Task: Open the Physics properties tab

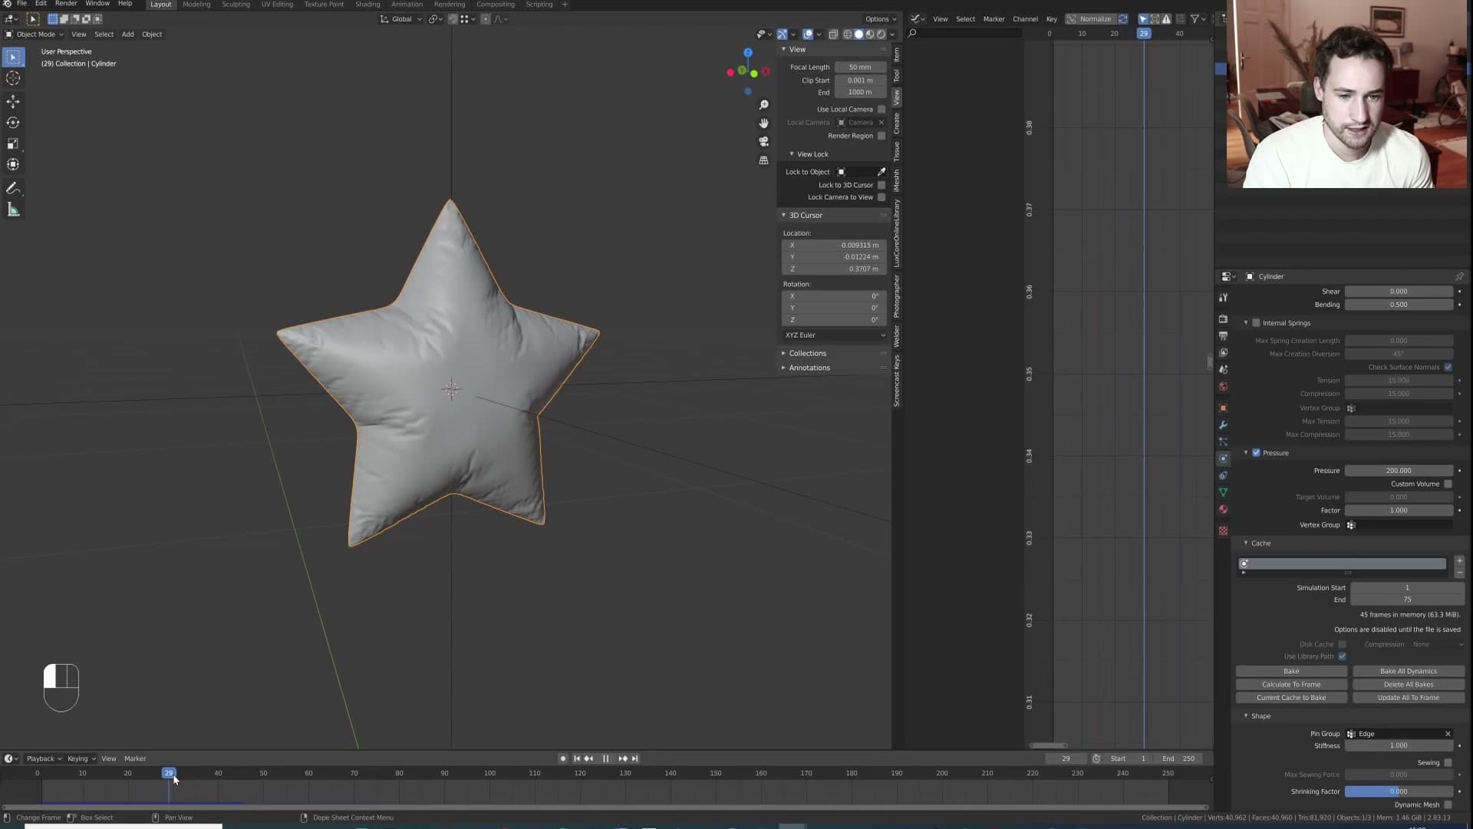Action: pos(1224,458)
